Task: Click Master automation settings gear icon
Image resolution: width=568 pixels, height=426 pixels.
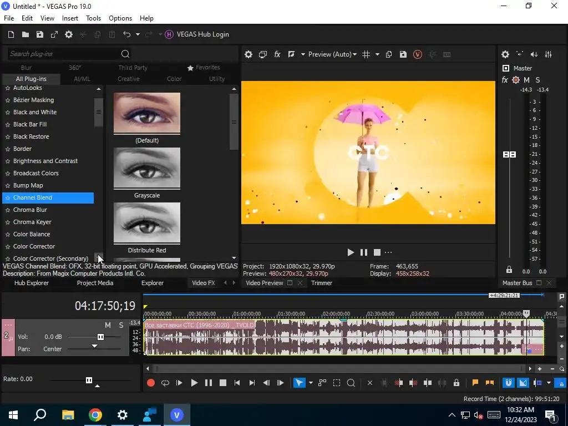Action: click(516, 80)
